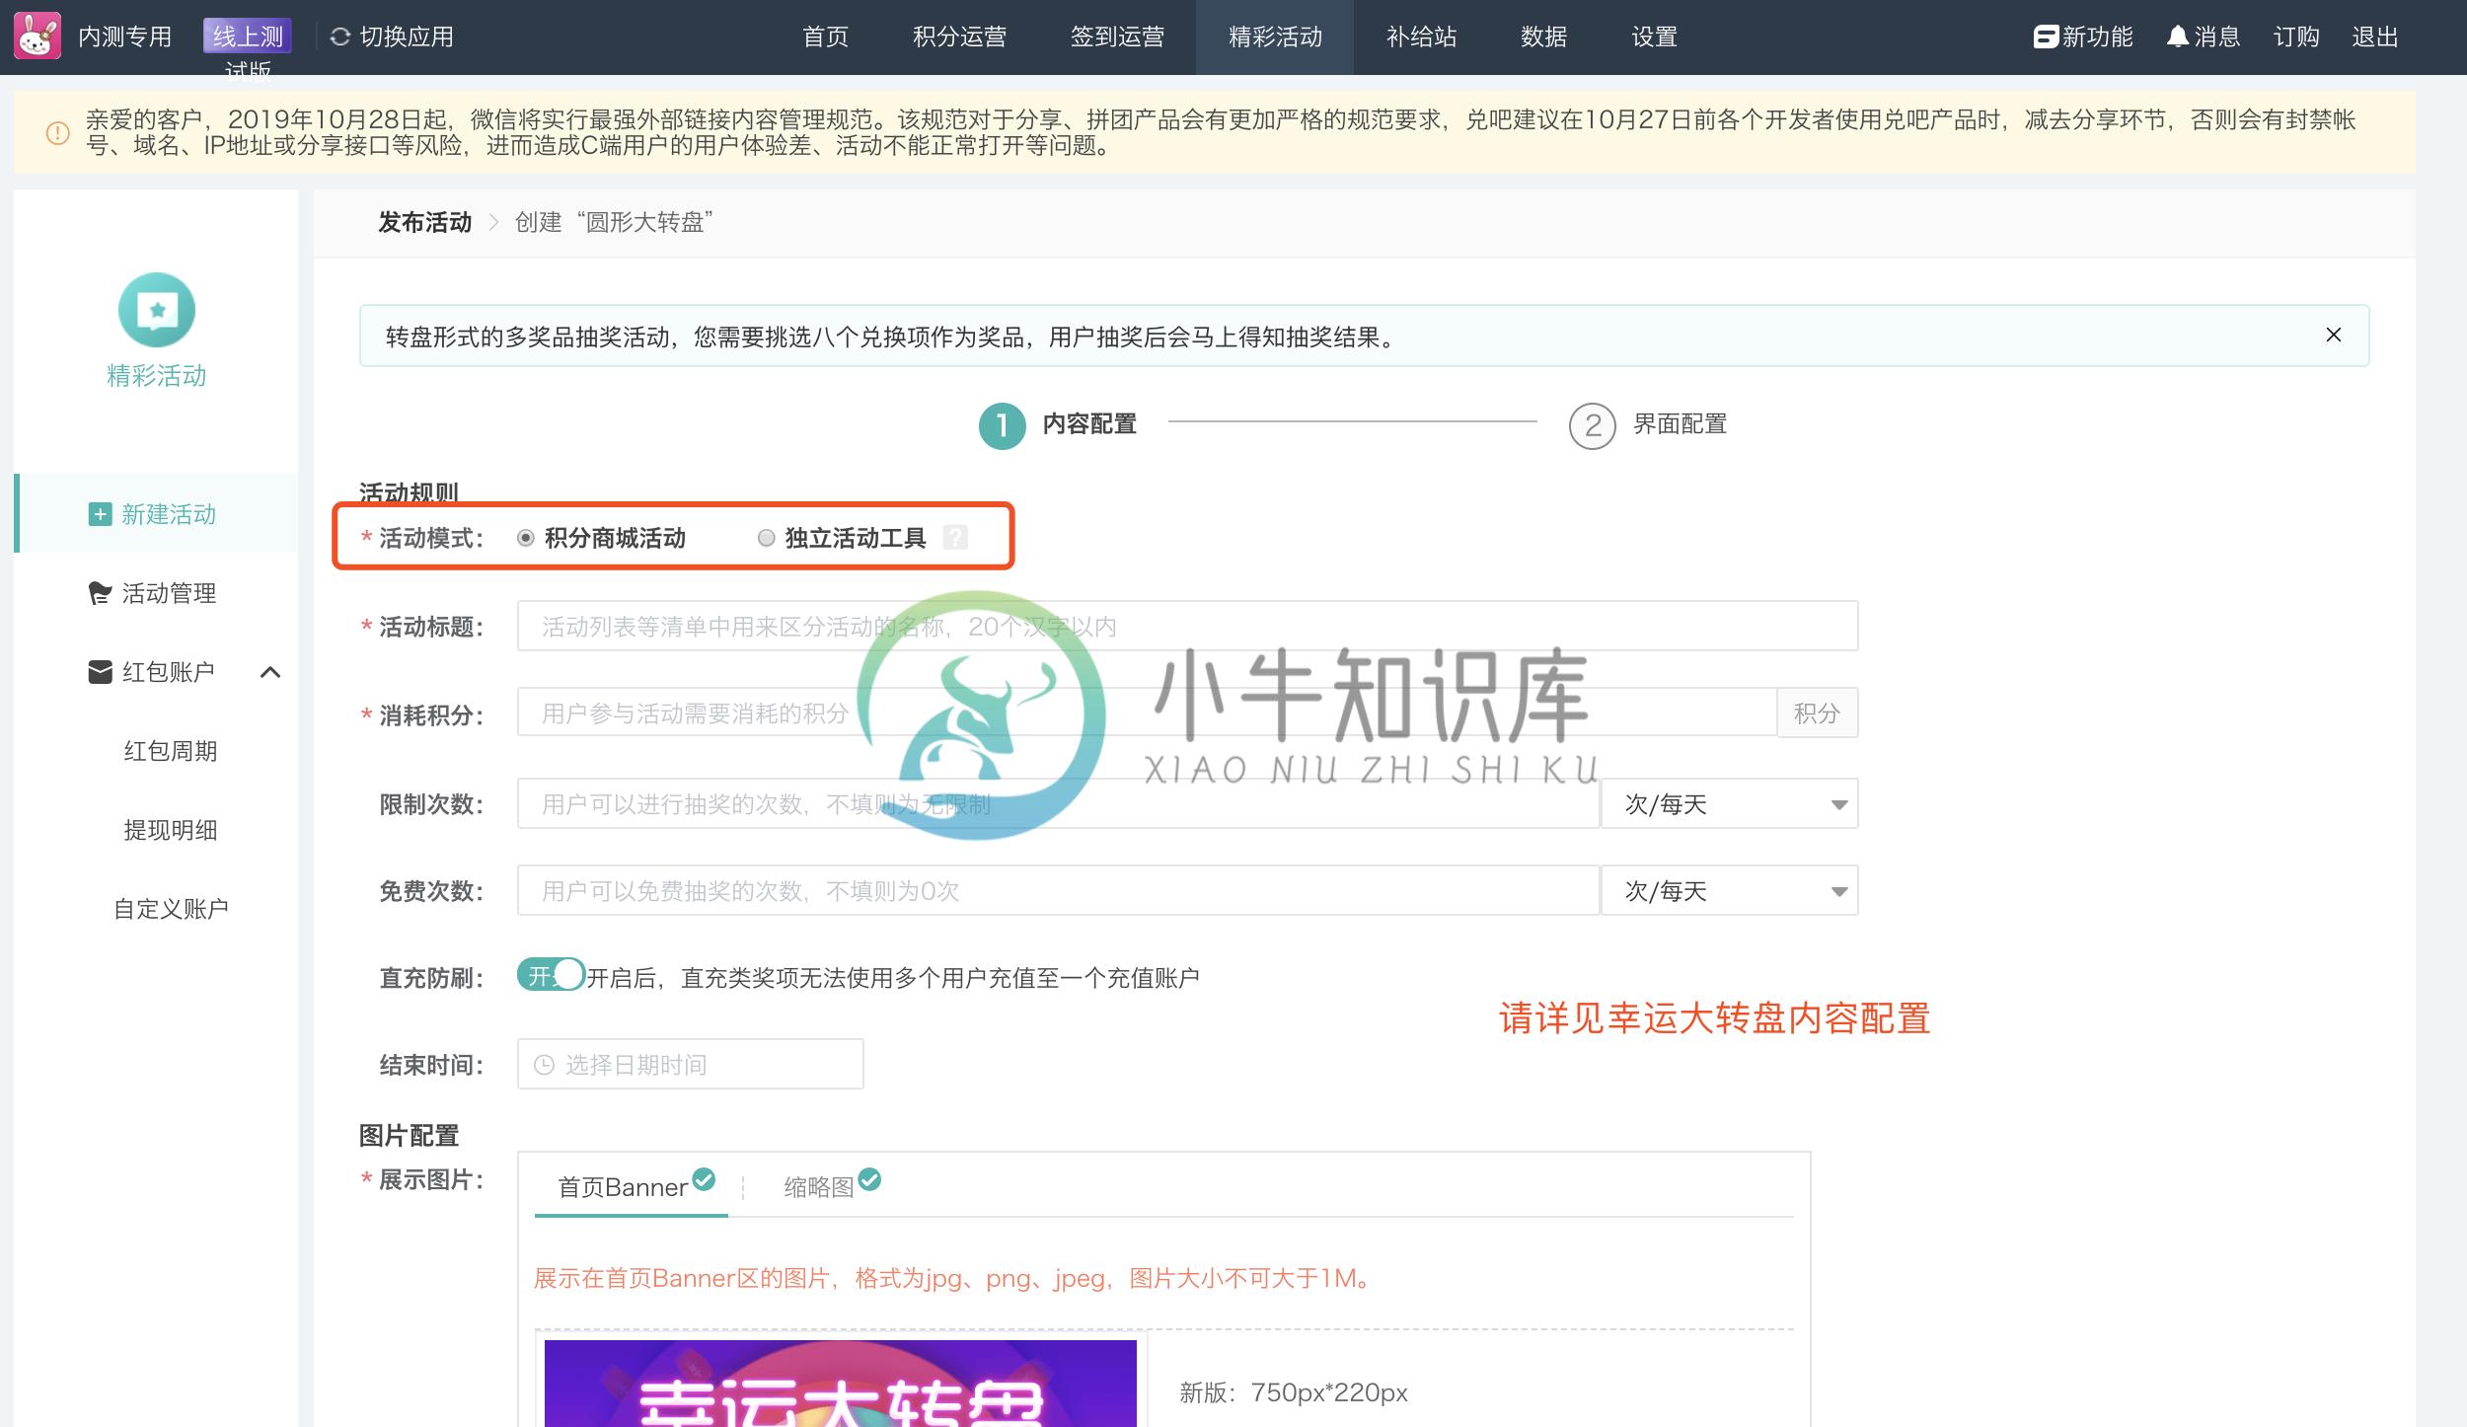Click 订购 link in header
This screenshot has height=1427, width=2467.
(2296, 37)
